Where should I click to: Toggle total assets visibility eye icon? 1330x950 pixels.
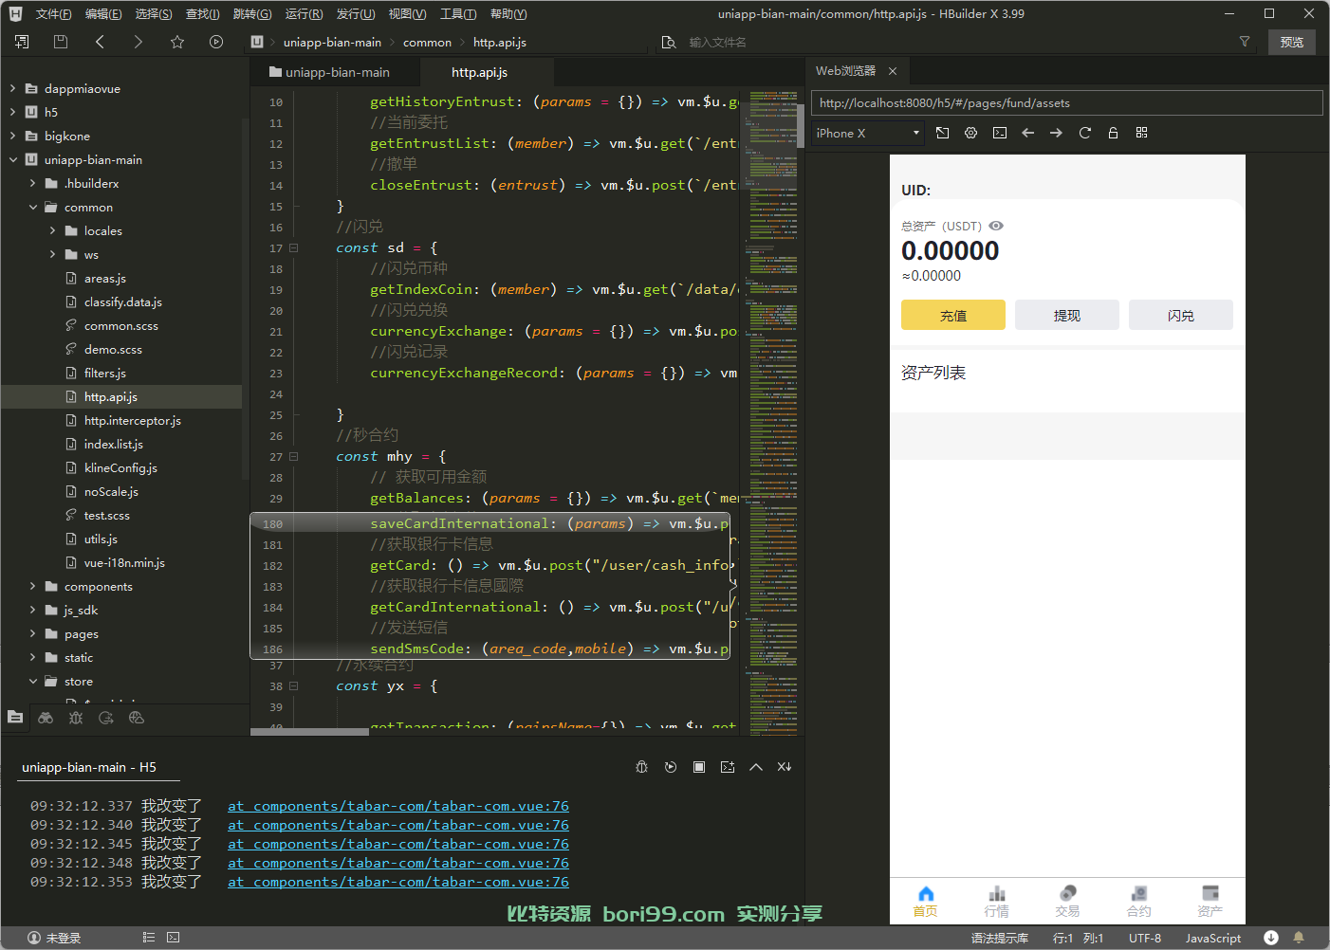pyautogui.click(x=996, y=226)
